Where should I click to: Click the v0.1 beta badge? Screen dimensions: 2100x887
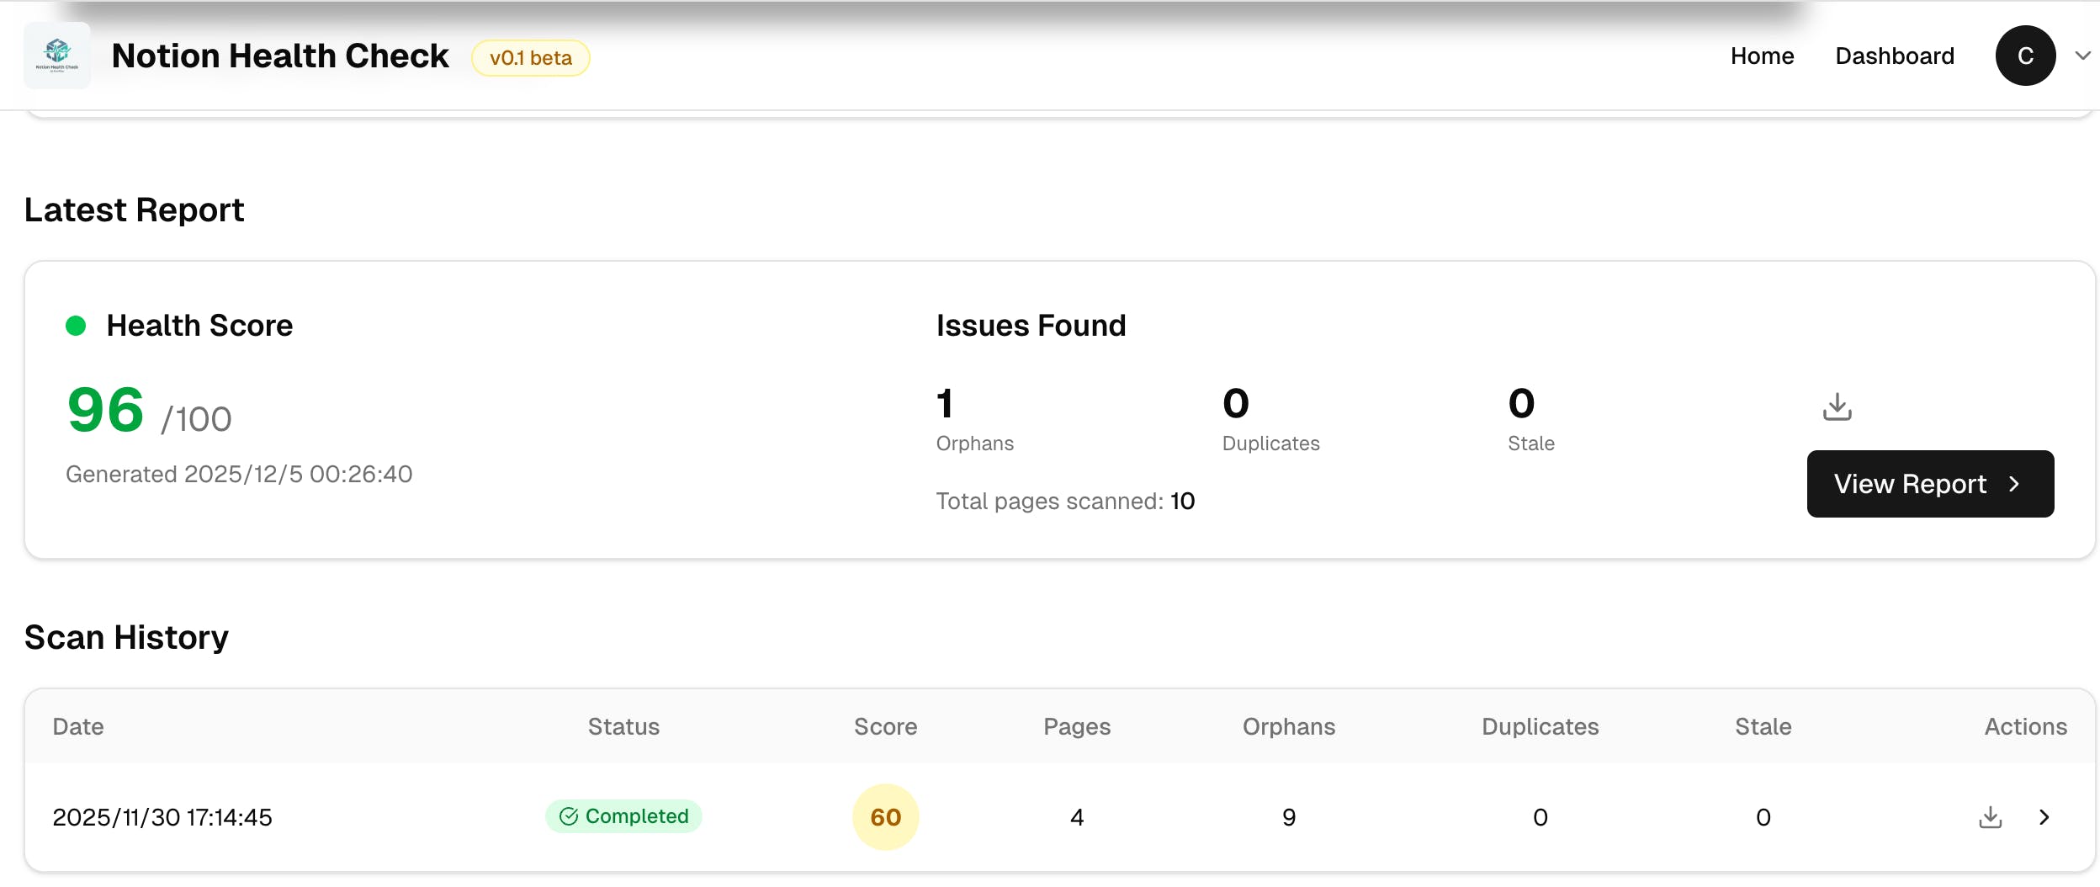click(x=530, y=58)
